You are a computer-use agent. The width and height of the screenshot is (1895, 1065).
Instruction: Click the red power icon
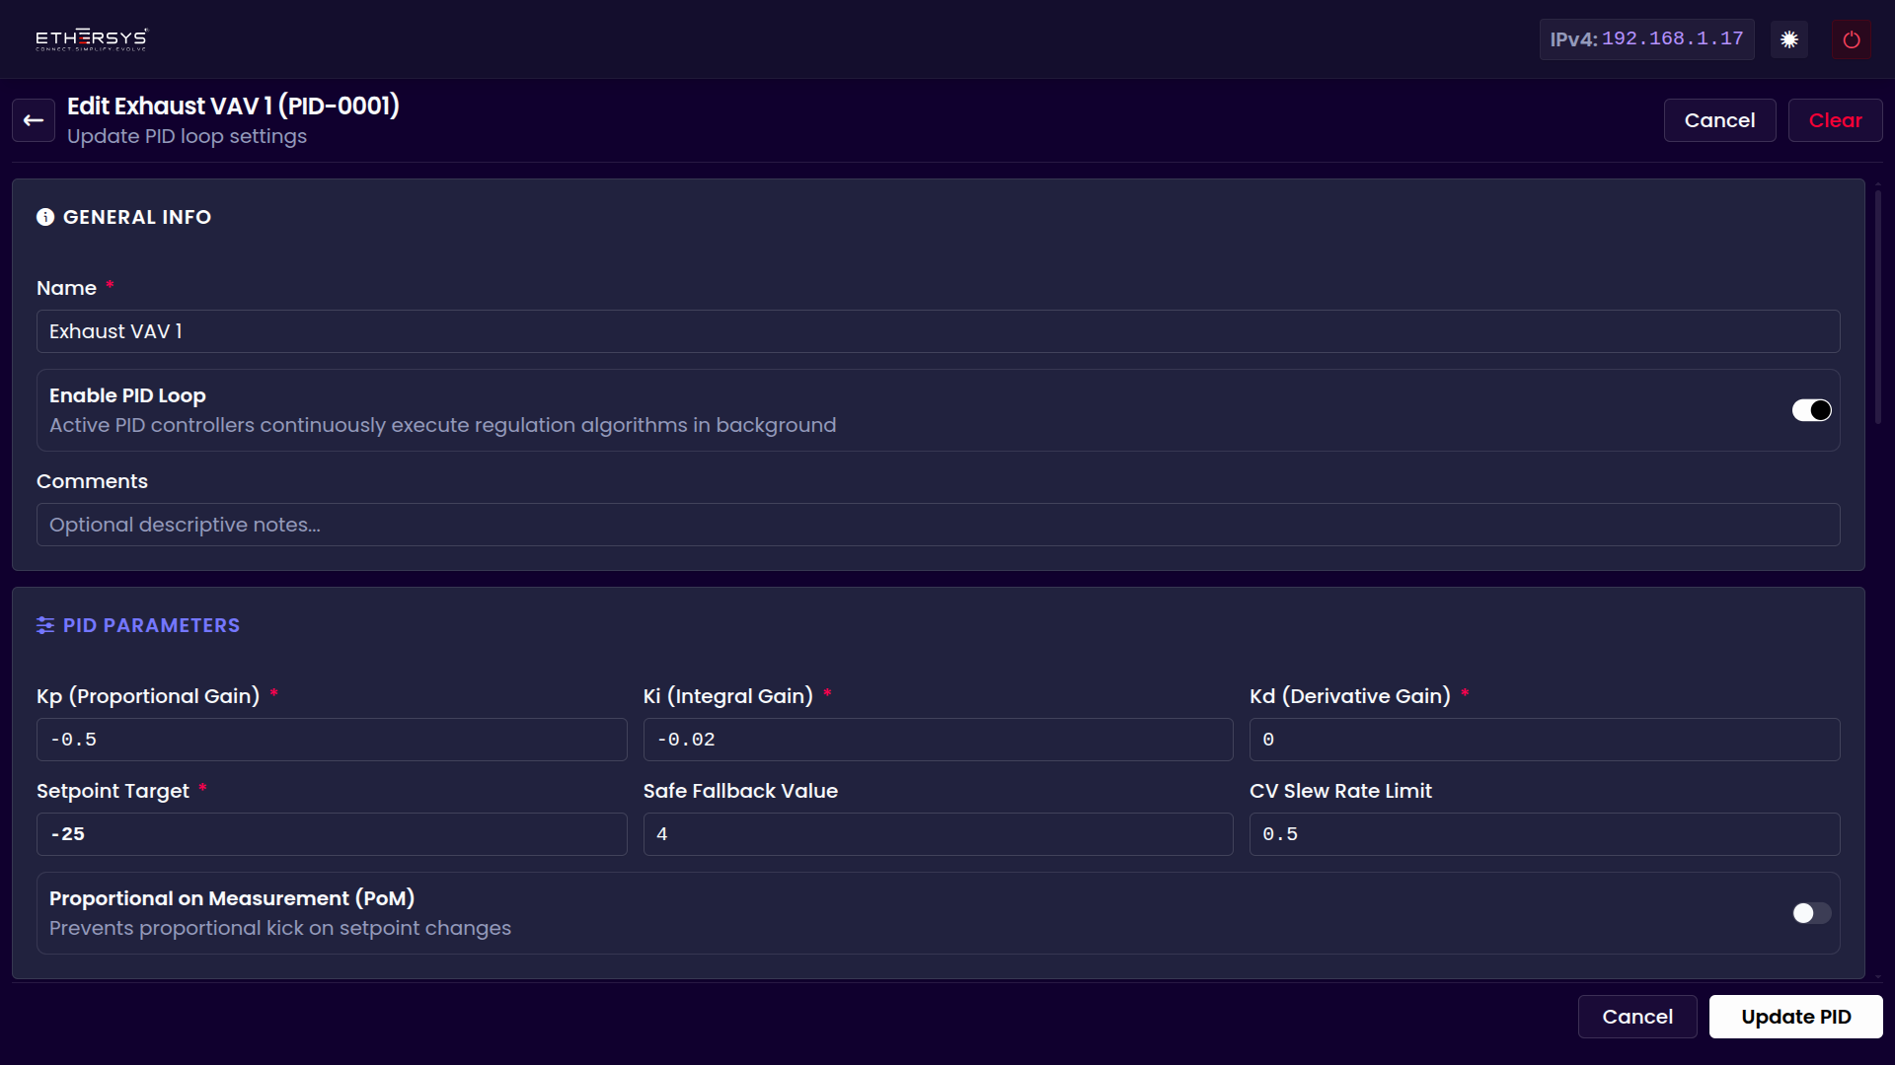[x=1852, y=39]
